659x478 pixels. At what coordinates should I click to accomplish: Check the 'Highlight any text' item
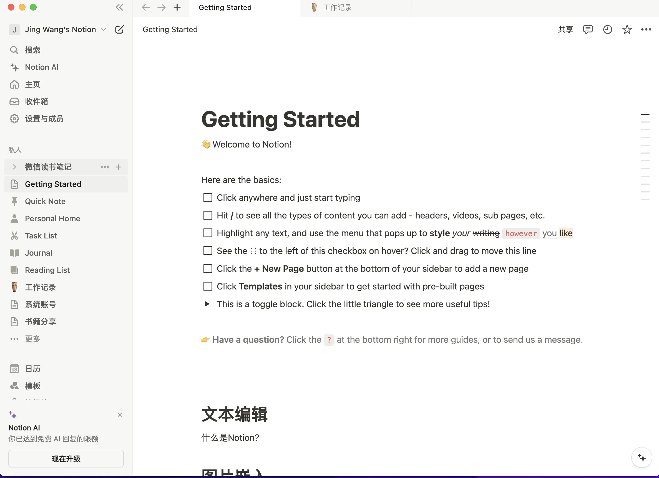[208, 233]
